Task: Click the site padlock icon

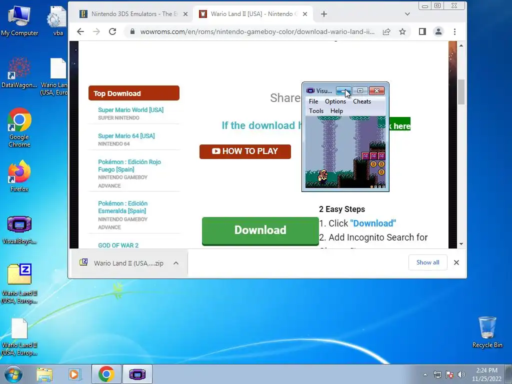Action: tap(132, 31)
